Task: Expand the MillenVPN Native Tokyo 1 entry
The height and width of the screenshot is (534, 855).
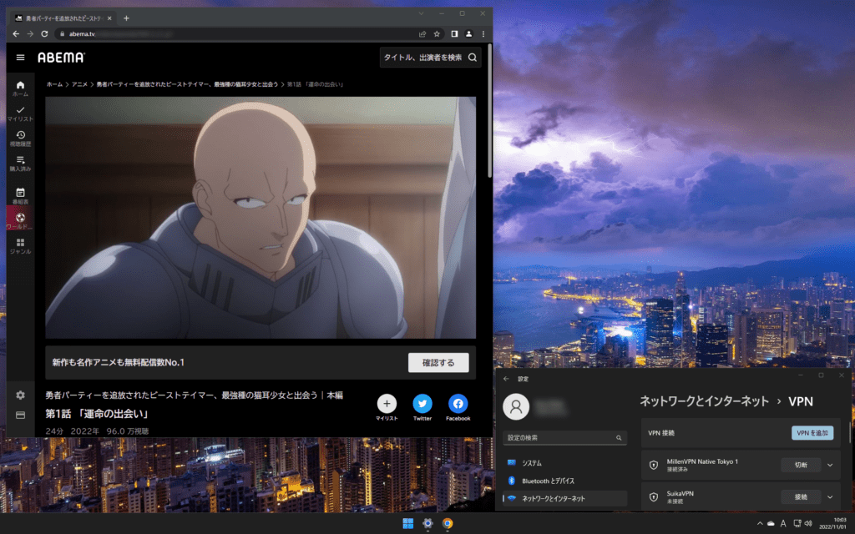Action: coord(830,465)
